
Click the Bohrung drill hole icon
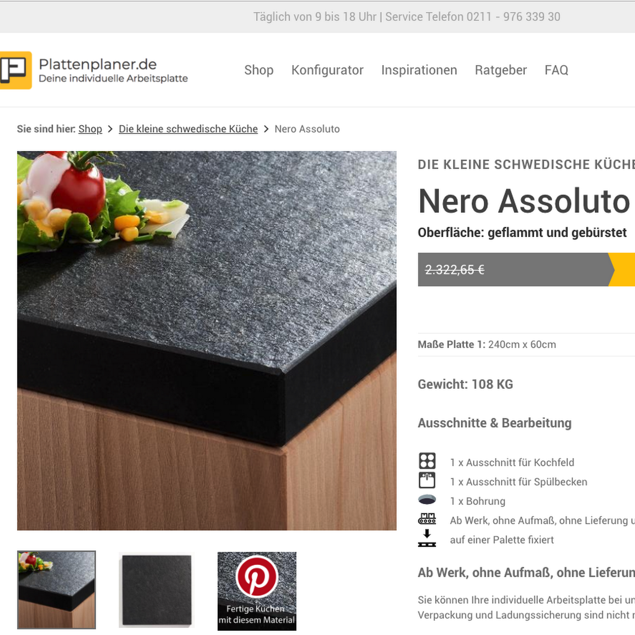click(427, 500)
